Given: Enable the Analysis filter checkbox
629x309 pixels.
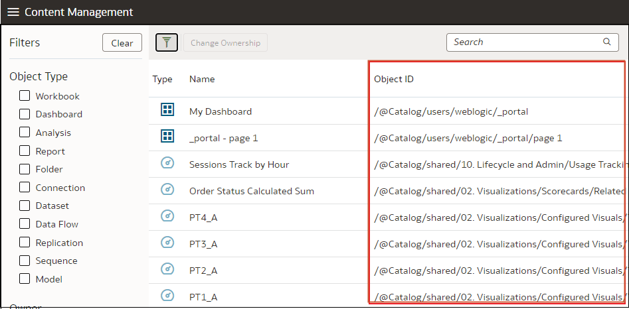Looking at the screenshot, I should 25,132.
